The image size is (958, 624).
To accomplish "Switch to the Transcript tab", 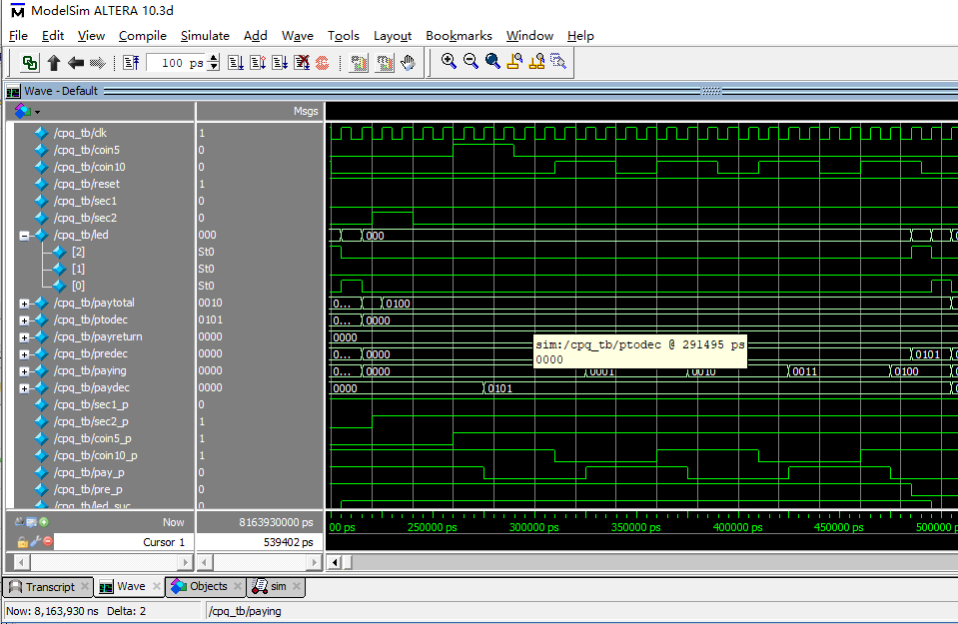I will (x=49, y=587).
